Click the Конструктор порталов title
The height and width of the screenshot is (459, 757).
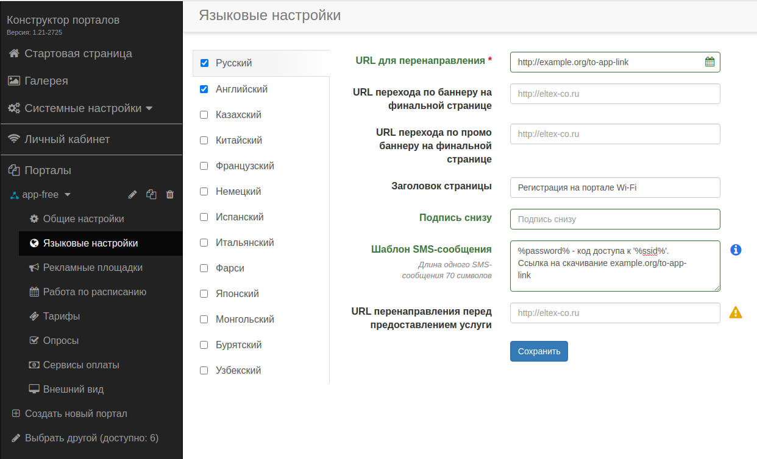coord(63,20)
